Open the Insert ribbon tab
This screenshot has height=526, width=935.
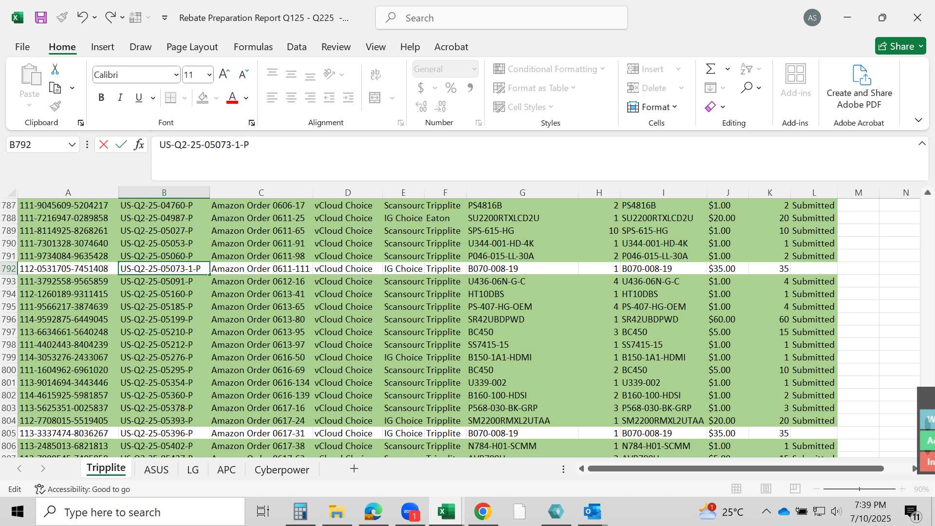pos(102,47)
